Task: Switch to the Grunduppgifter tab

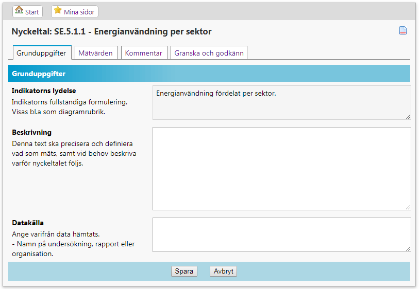Action: point(41,53)
